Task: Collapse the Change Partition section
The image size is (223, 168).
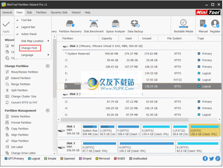Action: tap(48, 66)
